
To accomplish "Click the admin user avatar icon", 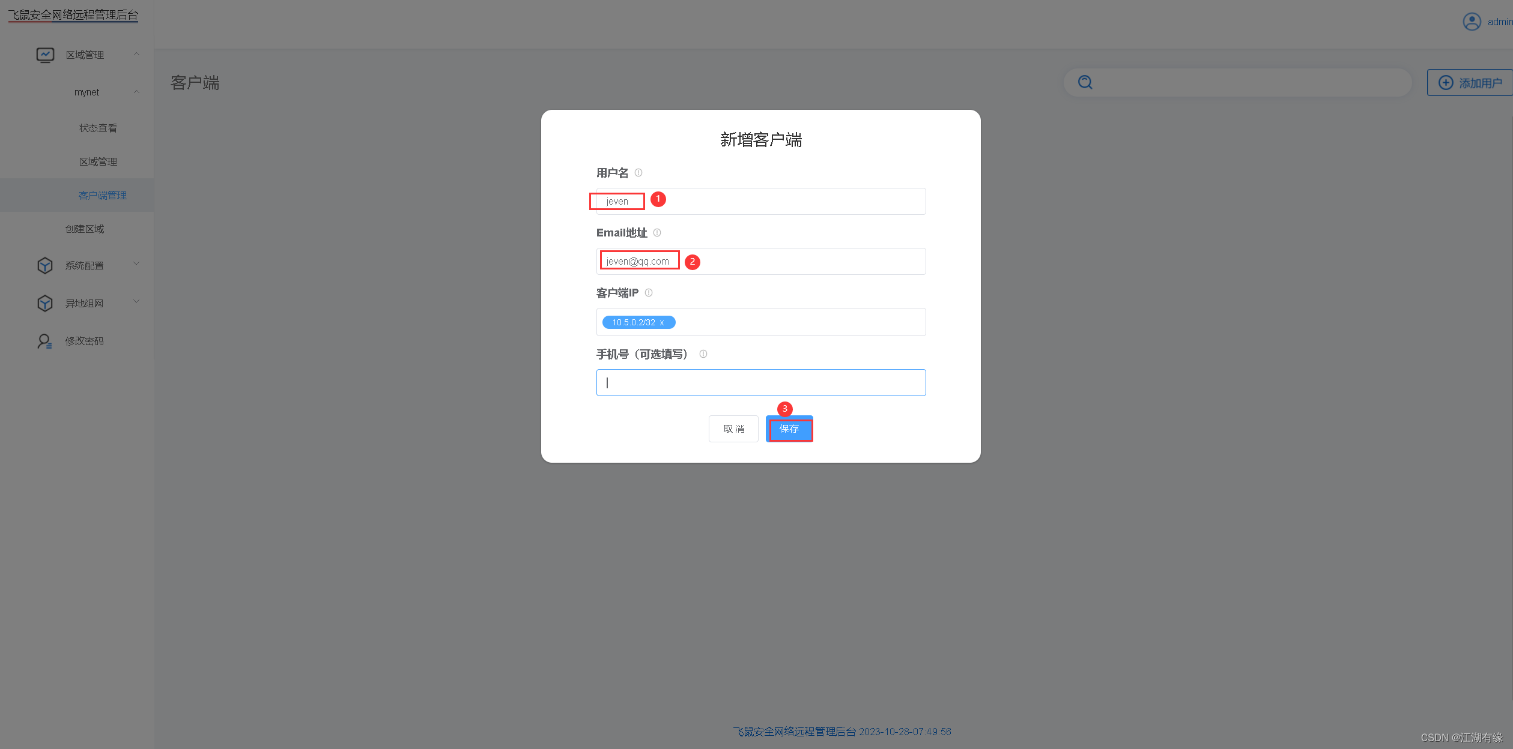I will pyautogui.click(x=1472, y=22).
